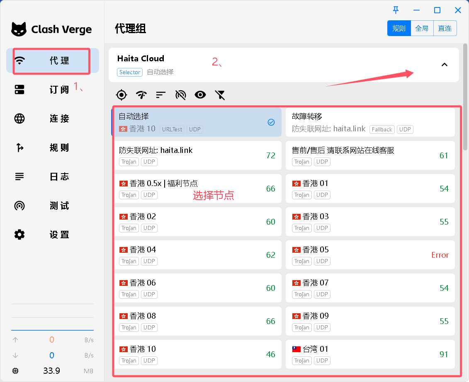Screen dimensions: 469x382
Task: Toggle proxy details with the eye icon
Action: point(200,95)
